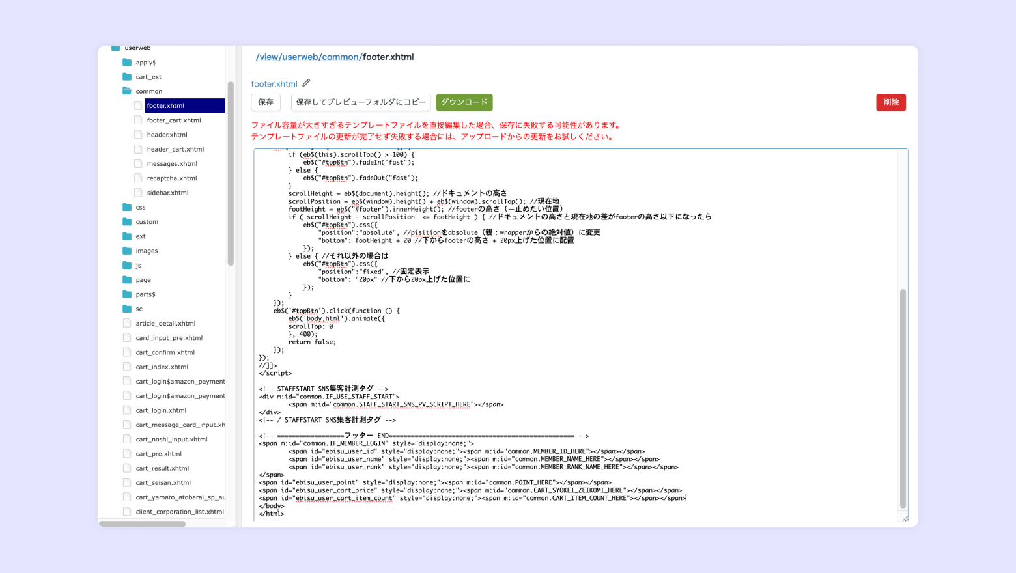Click the textarea resize handle corner
The height and width of the screenshot is (573, 1016).
905,518
